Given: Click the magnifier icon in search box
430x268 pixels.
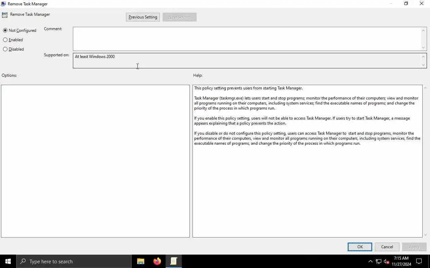Looking at the screenshot, I should point(23,261).
